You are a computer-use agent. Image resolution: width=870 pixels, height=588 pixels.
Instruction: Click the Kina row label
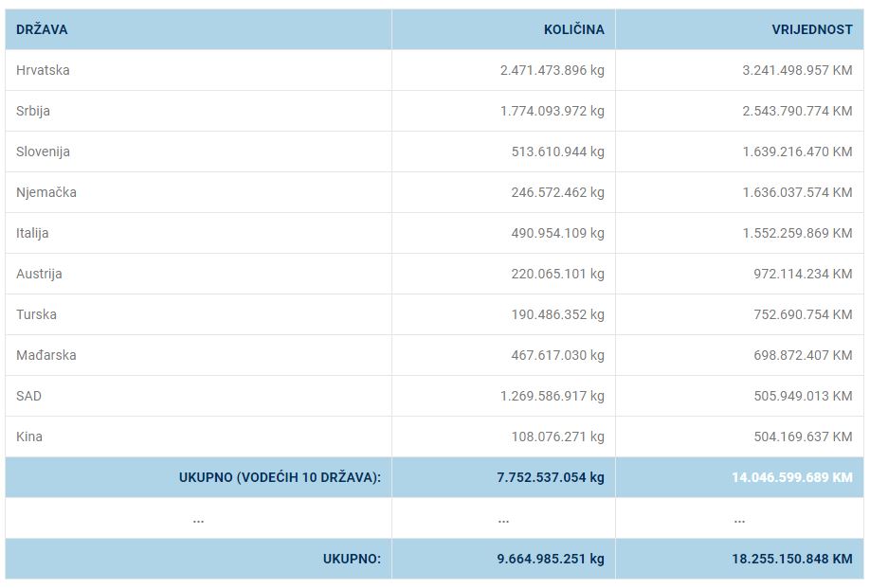point(29,437)
